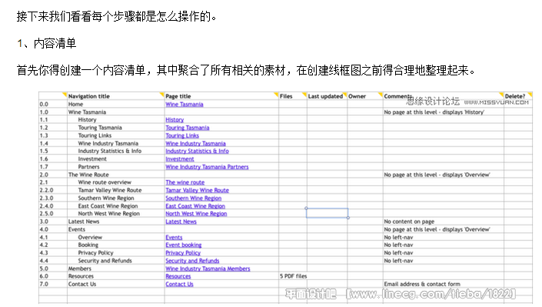Open Southern Wine Region link
This screenshot has width=542, height=307.
[x=194, y=199]
